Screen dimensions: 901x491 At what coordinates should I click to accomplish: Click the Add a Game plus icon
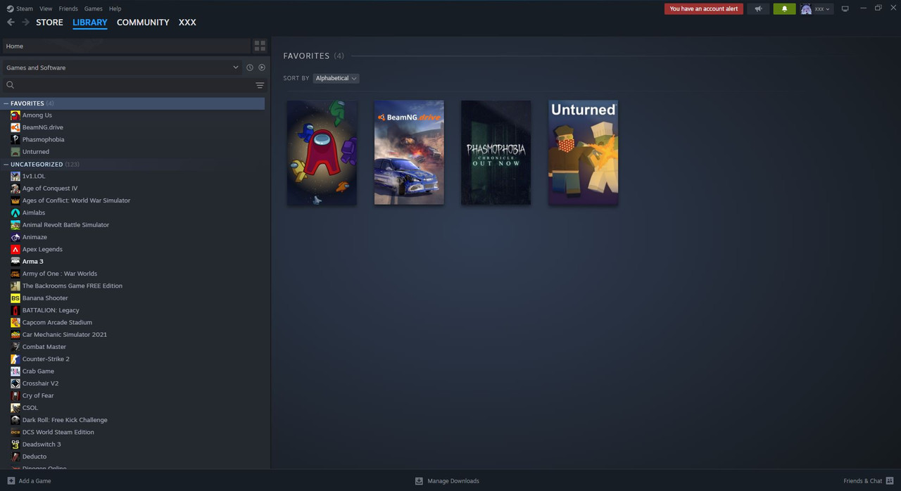[11, 481]
